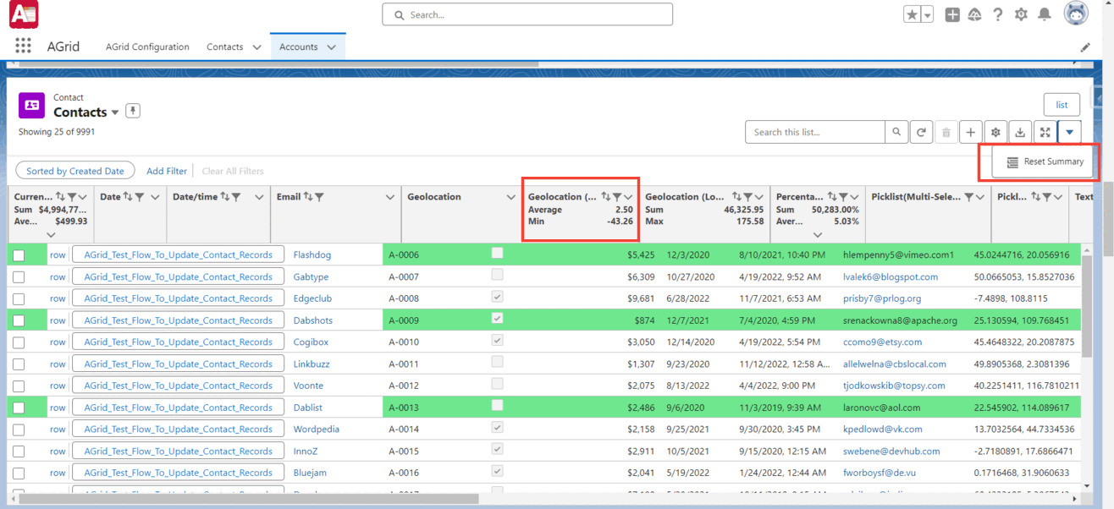The width and height of the screenshot is (1114, 509).
Task: Select the Flashdog row checkbox
Action: 19,255
